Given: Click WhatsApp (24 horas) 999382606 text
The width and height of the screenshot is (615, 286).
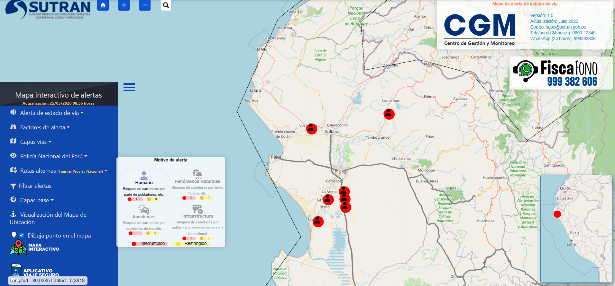Looking at the screenshot, I should point(563,39).
